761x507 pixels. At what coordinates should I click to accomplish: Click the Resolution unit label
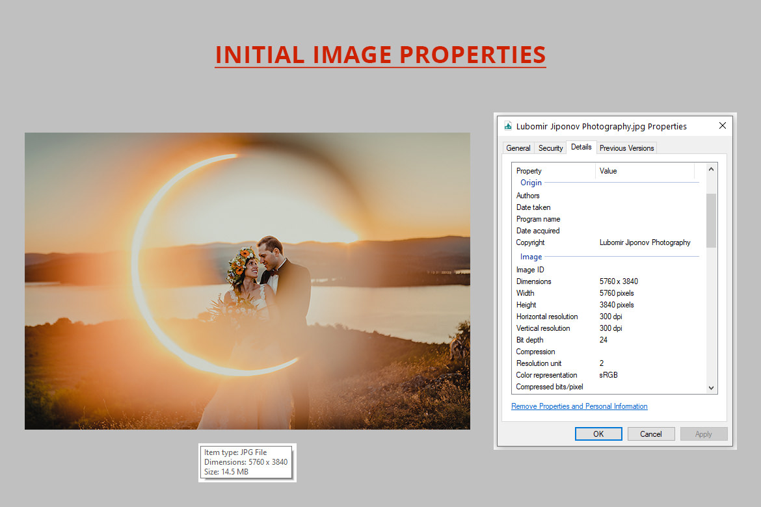pyautogui.click(x=539, y=363)
